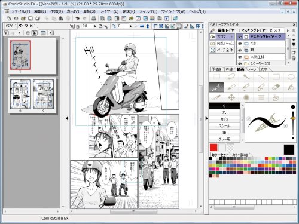Expand the zoom percentage arrow
The image size is (299, 224).
point(95,26)
